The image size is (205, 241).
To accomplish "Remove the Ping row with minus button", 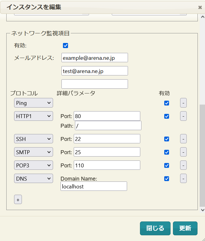I will tap(183, 103).
